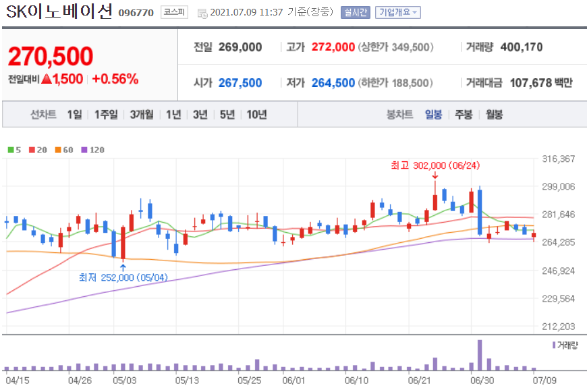The image size is (587, 390).
Task: Click the previous close value 269,000
Action: tap(240, 47)
